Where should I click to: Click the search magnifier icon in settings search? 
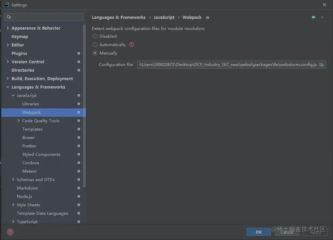[x=9, y=17]
